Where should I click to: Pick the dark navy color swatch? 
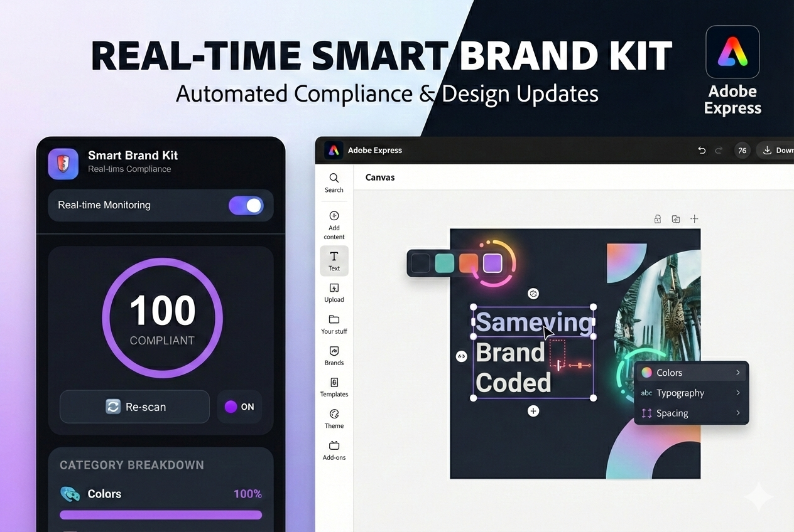click(420, 263)
